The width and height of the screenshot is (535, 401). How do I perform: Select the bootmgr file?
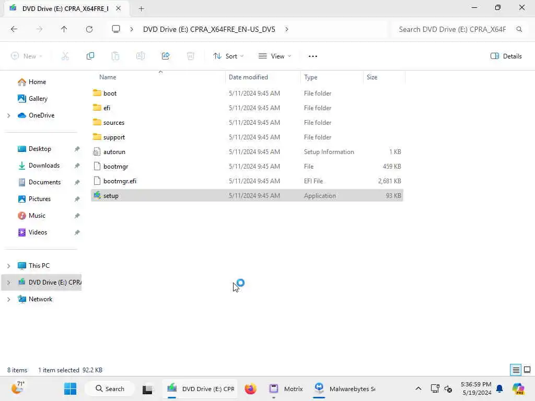tap(115, 167)
